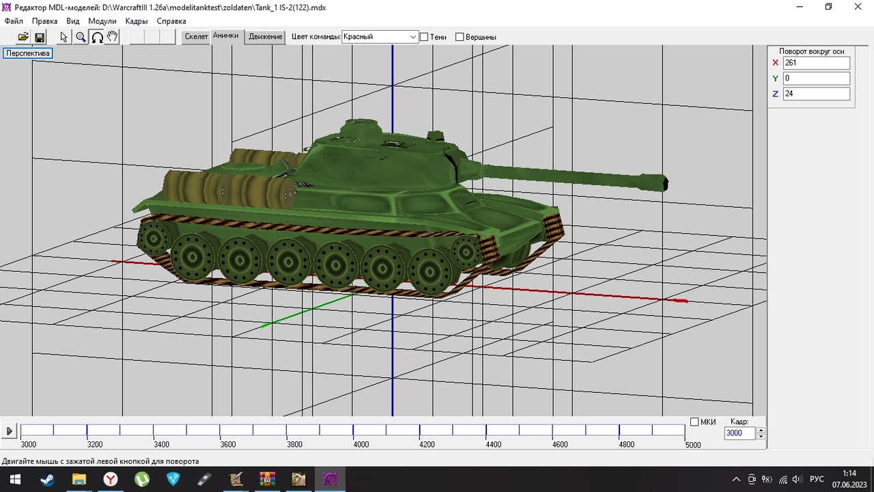
Task: Switch to the Анимки tab
Action: [226, 36]
